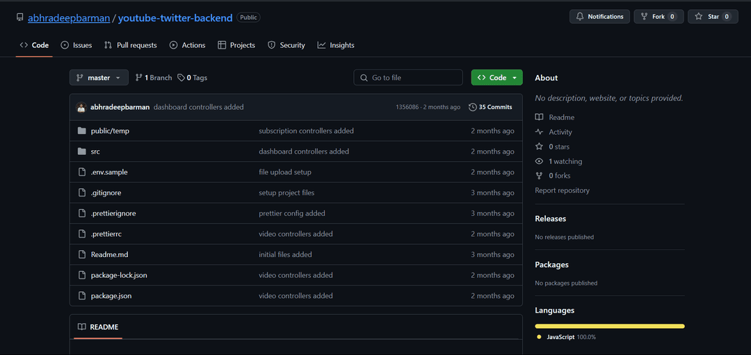Click 'subscription controllers added' commit message

tap(307, 131)
